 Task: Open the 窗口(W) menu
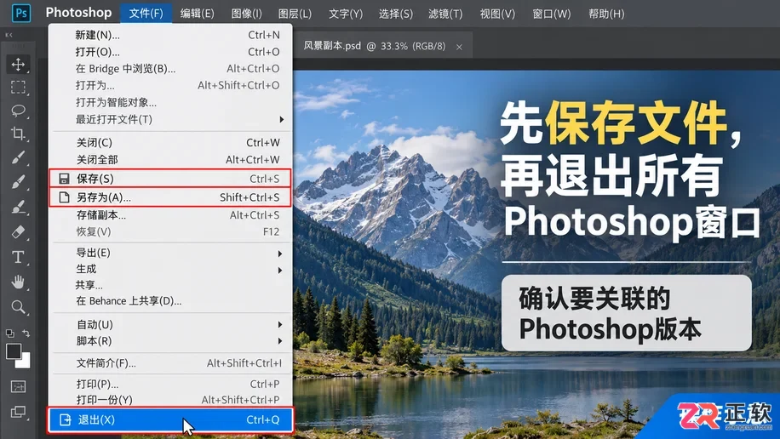(552, 14)
